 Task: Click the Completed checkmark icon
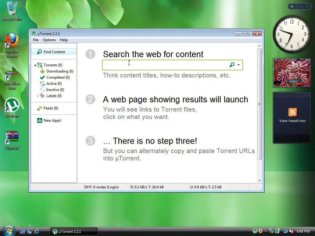point(42,77)
